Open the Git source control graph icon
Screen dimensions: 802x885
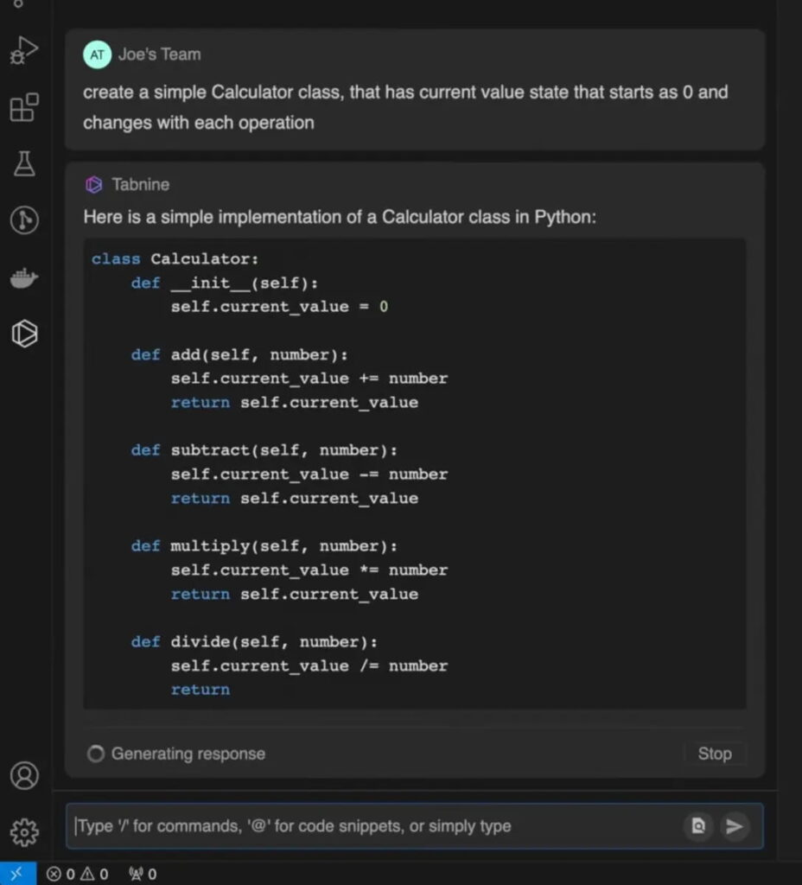(x=23, y=220)
